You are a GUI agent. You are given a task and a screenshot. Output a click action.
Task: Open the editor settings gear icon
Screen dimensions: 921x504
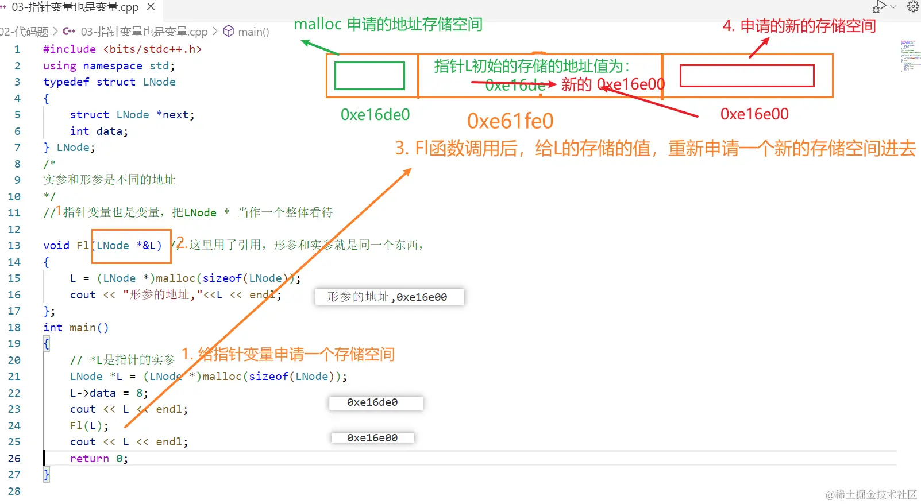pos(913,7)
